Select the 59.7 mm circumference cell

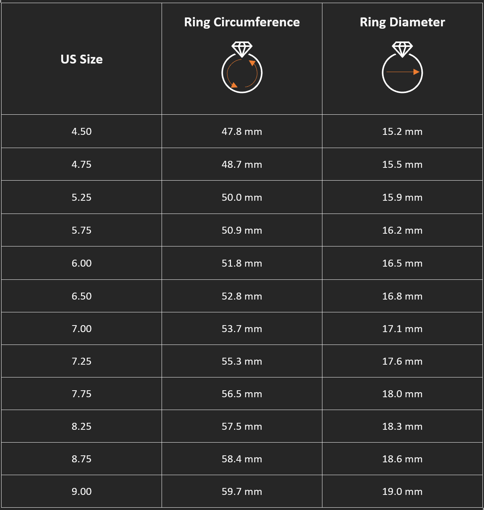pyautogui.click(x=242, y=491)
